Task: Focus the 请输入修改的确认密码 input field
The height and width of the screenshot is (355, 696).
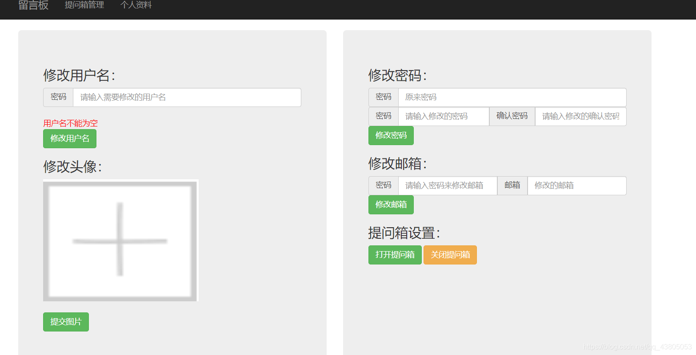Action: coord(581,116)
